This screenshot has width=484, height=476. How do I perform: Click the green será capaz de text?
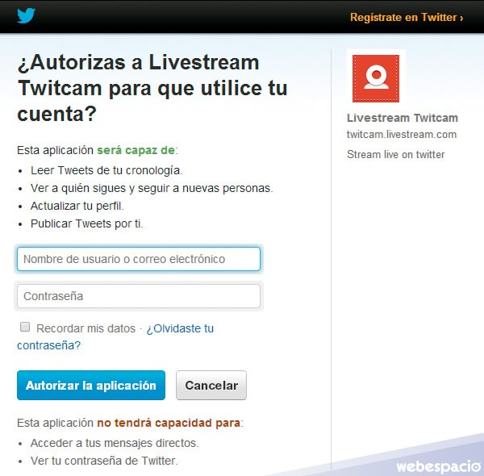click(x=136, y=150)
